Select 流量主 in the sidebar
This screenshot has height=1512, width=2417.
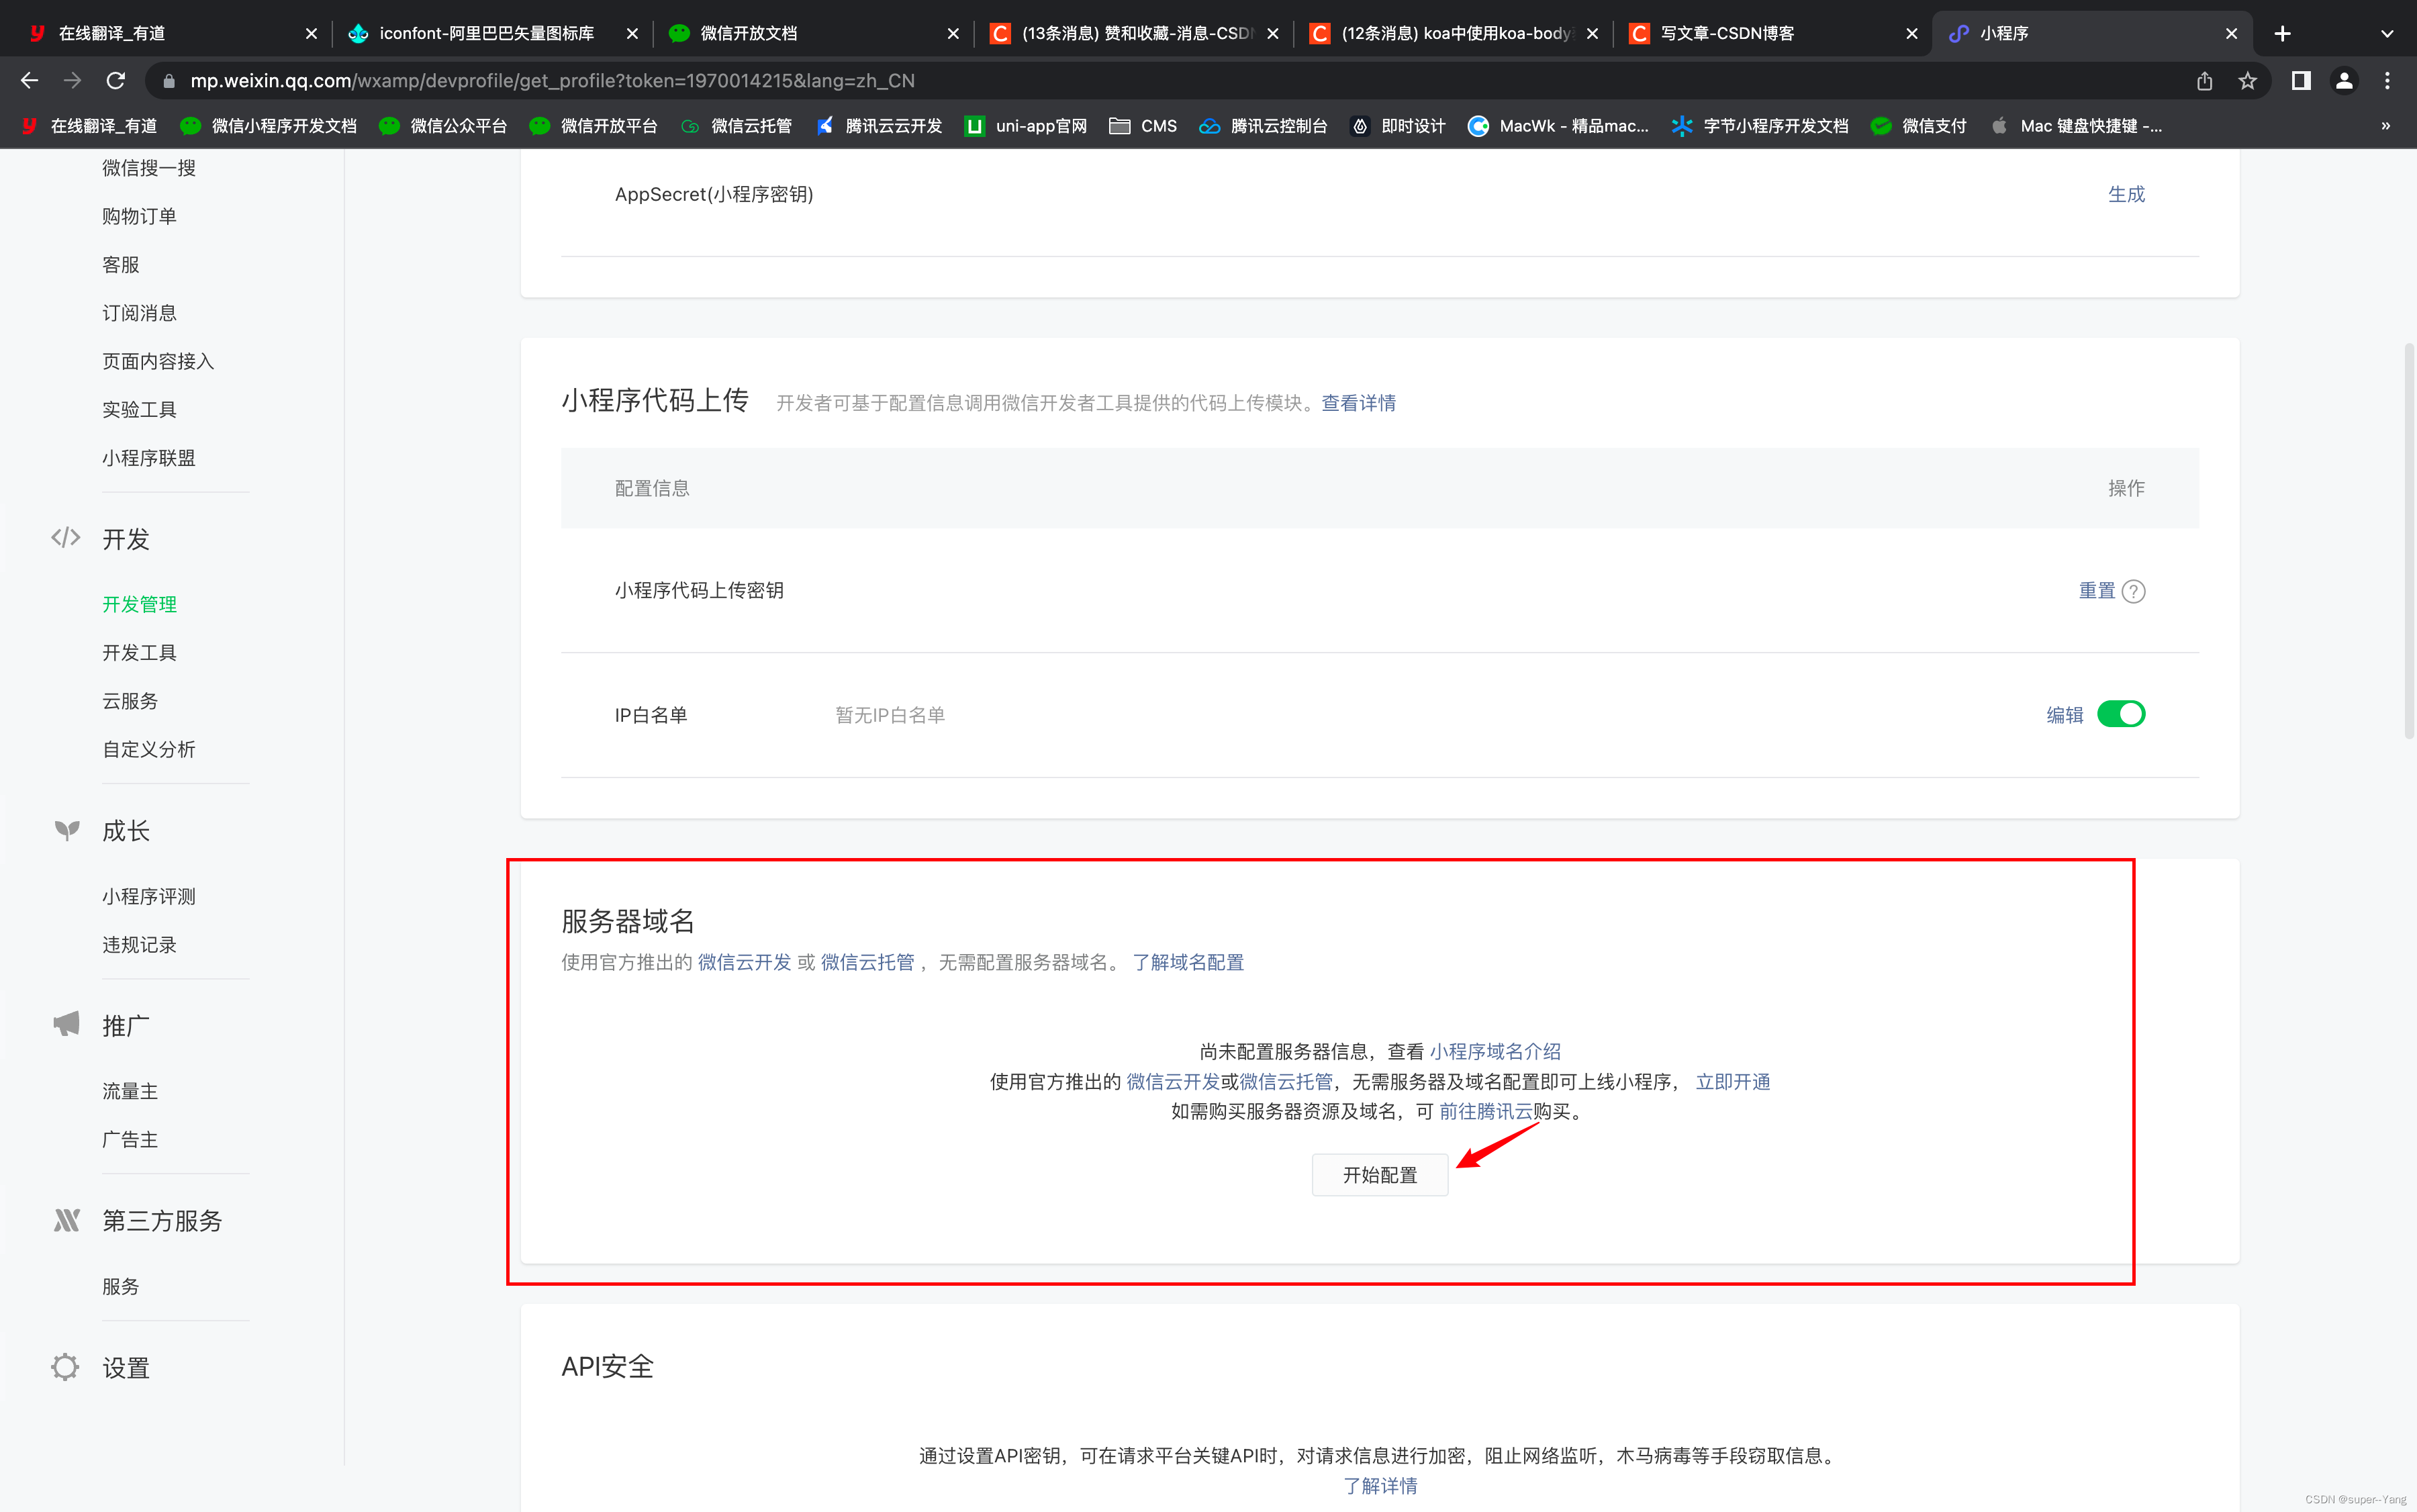[130, 1091]
